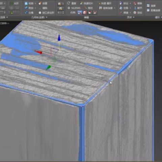
Task: Enable the constrain-to-edge toggle icon
Action: tap(85, 12)
